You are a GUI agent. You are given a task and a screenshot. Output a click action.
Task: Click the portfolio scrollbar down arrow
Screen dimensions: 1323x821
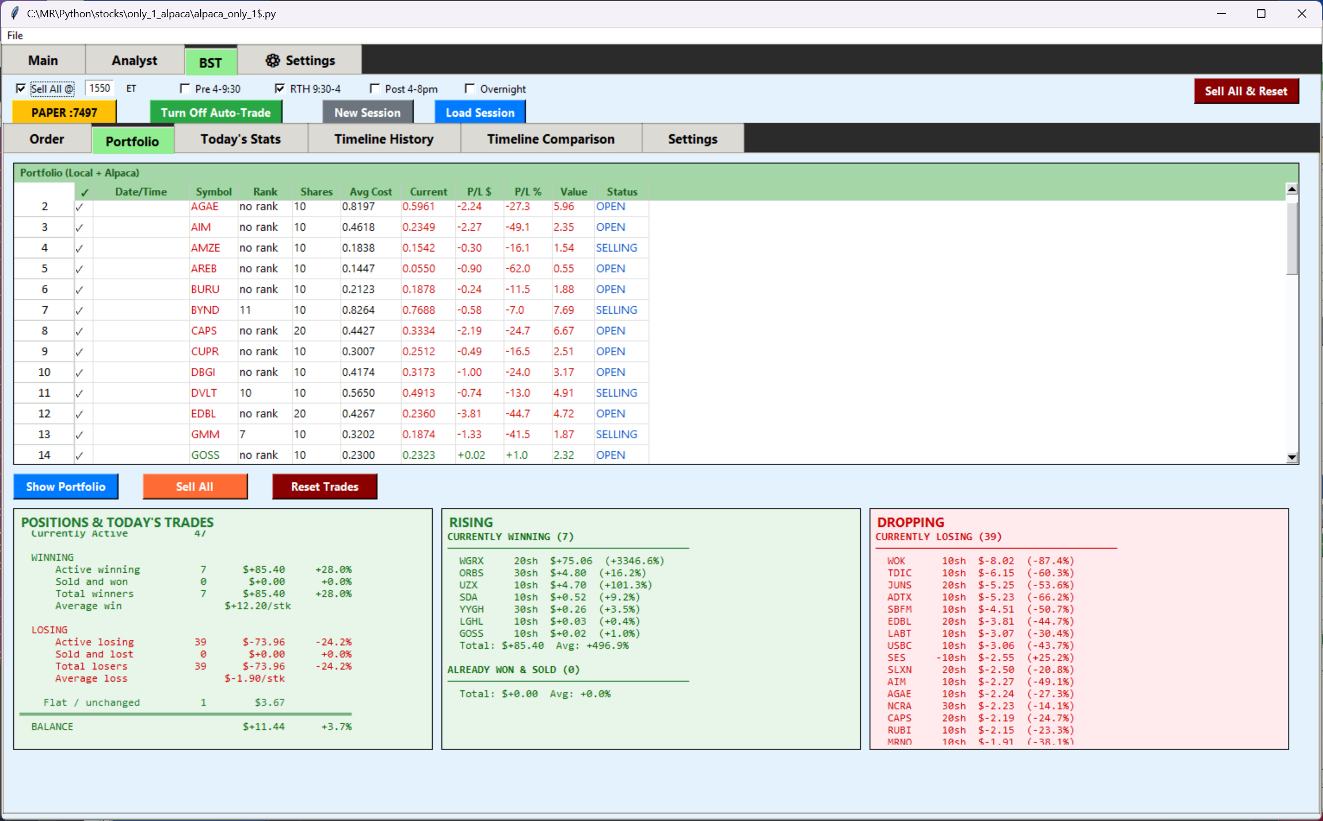1292,457
